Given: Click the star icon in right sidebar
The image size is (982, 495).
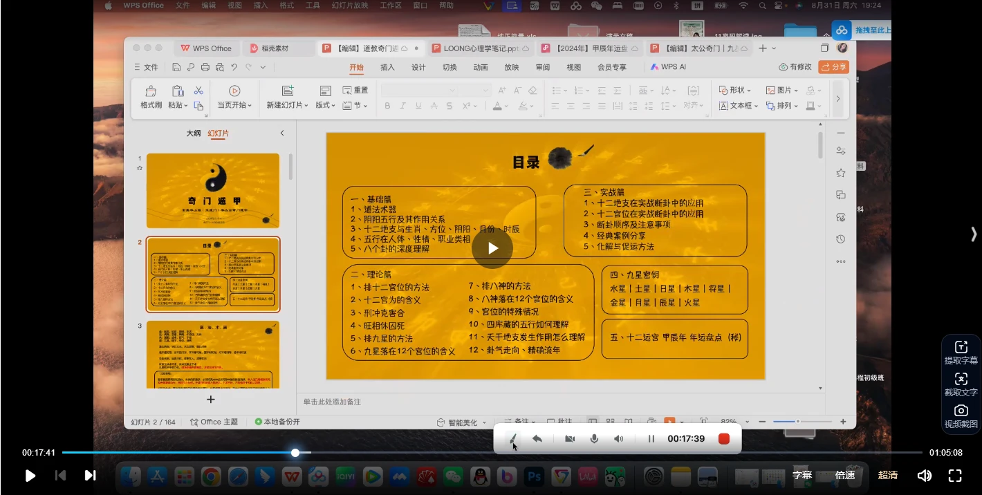Looking at the screenshot, I should (x=841, y=173).
